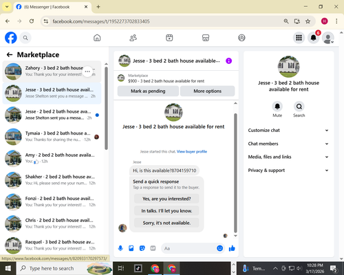Open the Windows notification center icon

pyautogui.click(x=334, y=268)
